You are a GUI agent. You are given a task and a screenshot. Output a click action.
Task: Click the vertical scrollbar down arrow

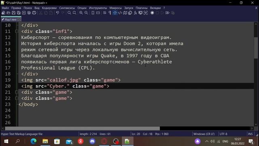[256, 125]
